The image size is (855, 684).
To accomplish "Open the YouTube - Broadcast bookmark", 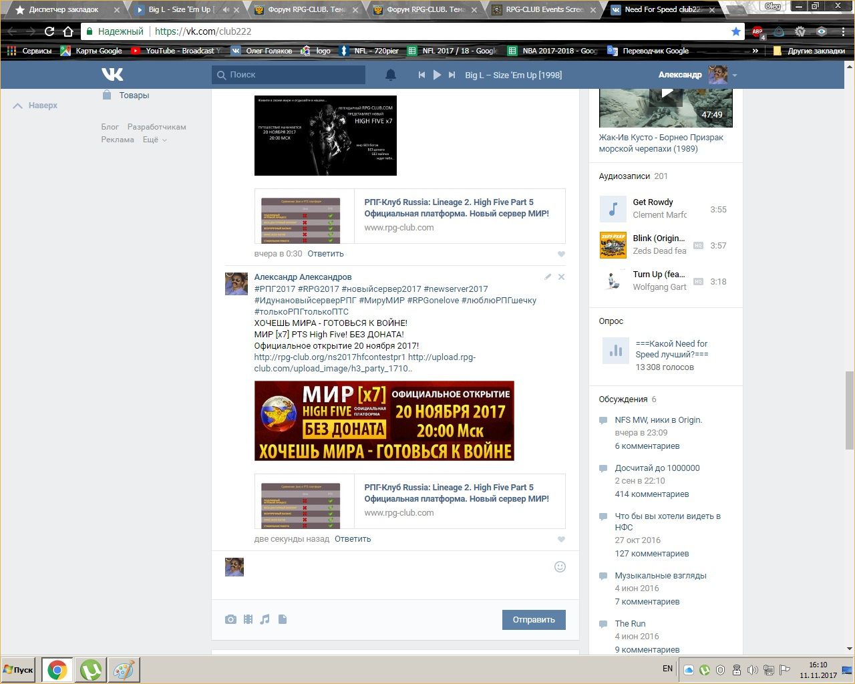I will point(175,51).
